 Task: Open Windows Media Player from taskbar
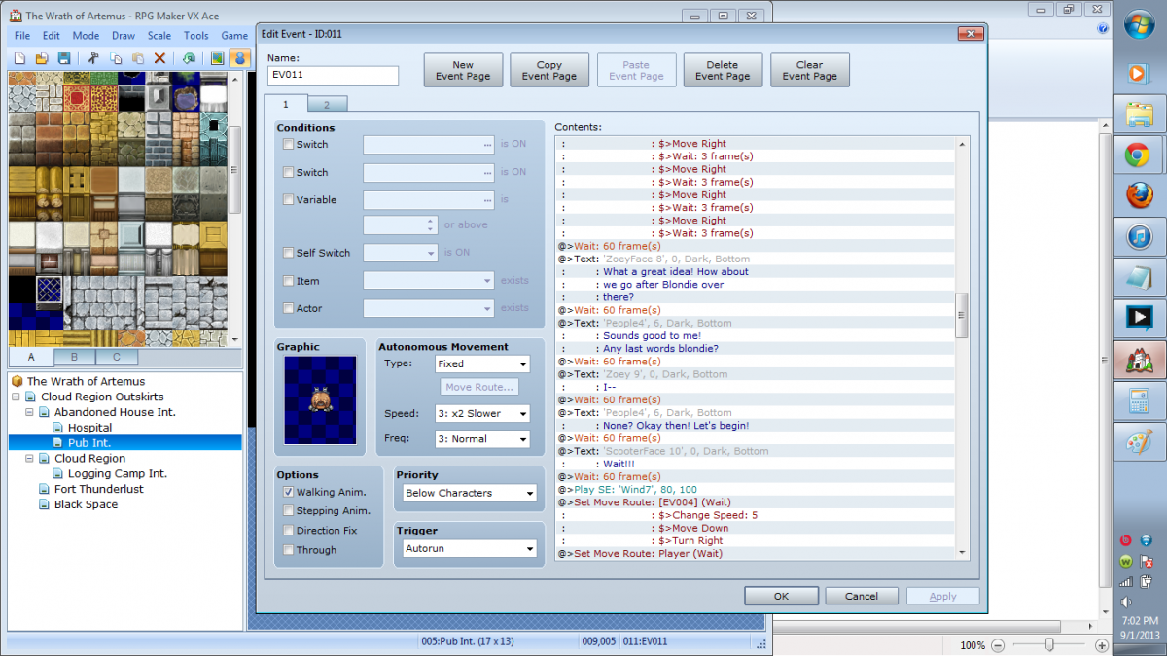[1137, 73]
